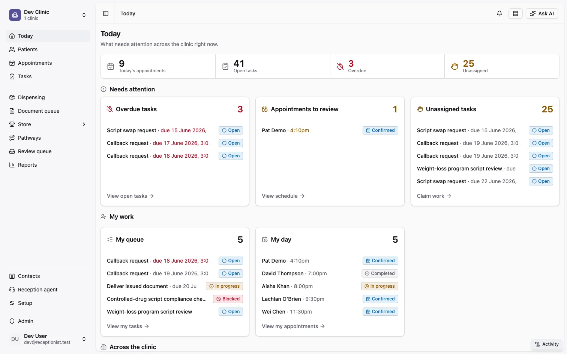Click the Unassigned hand icon
The height and width of the screenshot is (354, 567).
click(x=454, y=66)
